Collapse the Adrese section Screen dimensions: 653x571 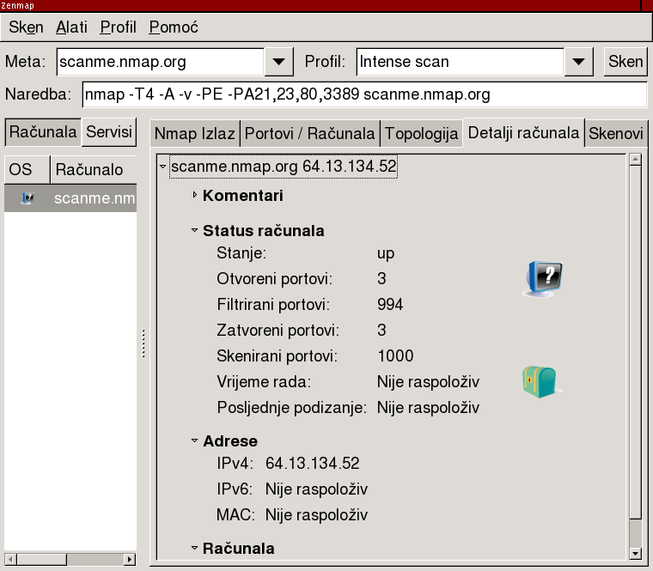pyautogui.click(x=195, y=441)
